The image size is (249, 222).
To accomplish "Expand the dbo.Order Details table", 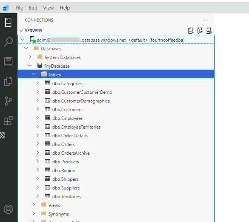I will pos(37,135).
